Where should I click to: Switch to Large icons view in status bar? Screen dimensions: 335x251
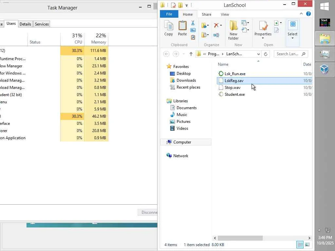pyautogui.click(x=307, y=244)
